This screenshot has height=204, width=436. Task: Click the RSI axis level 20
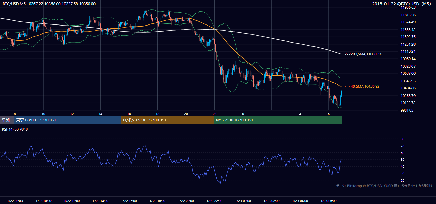pos(403,180)
